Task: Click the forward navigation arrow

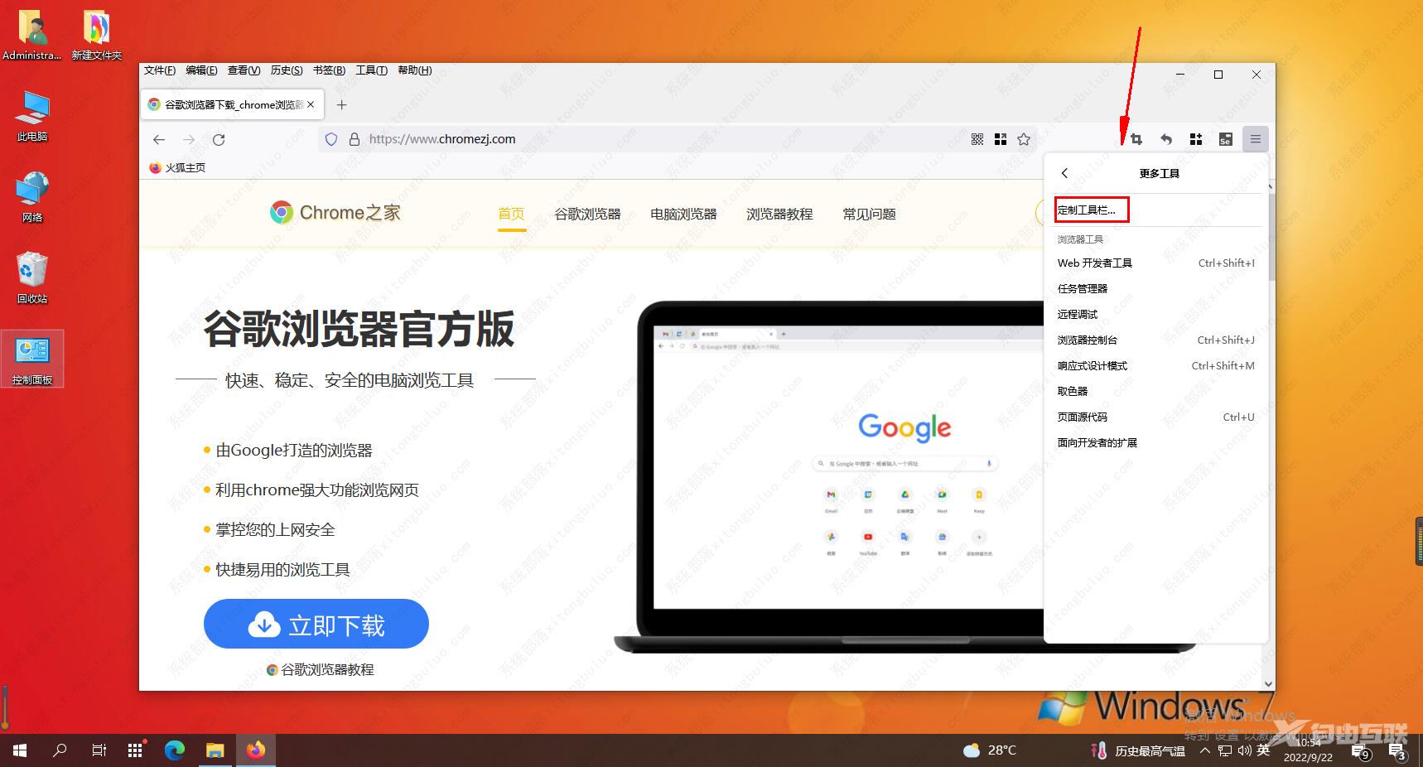Action: (x=189, y=139)
